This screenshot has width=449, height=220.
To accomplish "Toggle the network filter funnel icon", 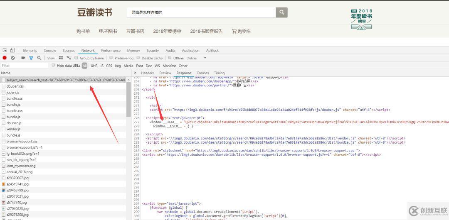I will pyautogui.click(x=31, y=58).
